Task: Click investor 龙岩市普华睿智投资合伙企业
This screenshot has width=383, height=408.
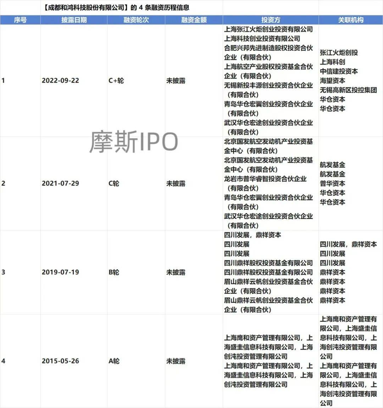Action: pyautogui.click(x=265, y=179)
